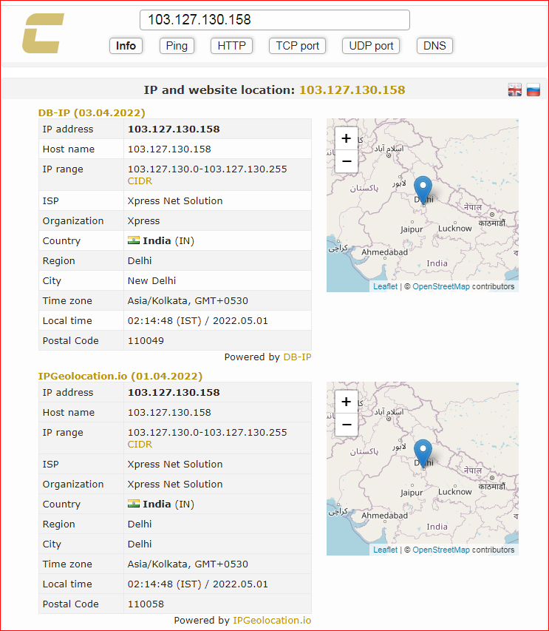This screenshot has width=549, height=631.
Task: Click the IPGeolocation.io (01.04.2022) section heading
Action: 120,376
